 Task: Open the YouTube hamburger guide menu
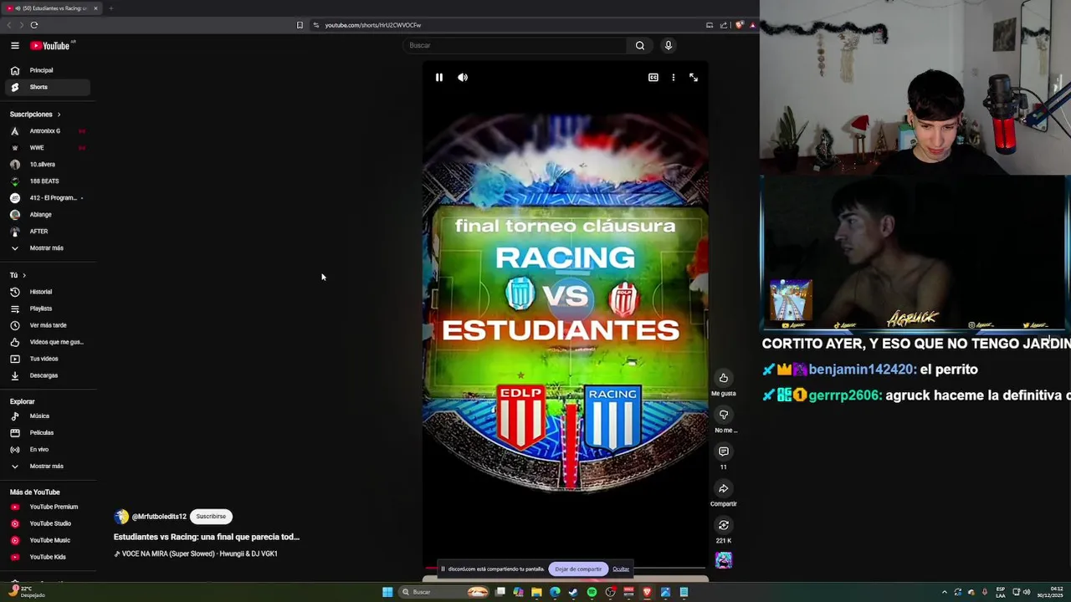tap(15, 45)
